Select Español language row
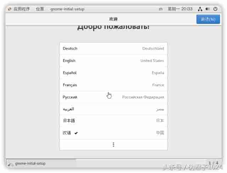 [x=113, y=73]
